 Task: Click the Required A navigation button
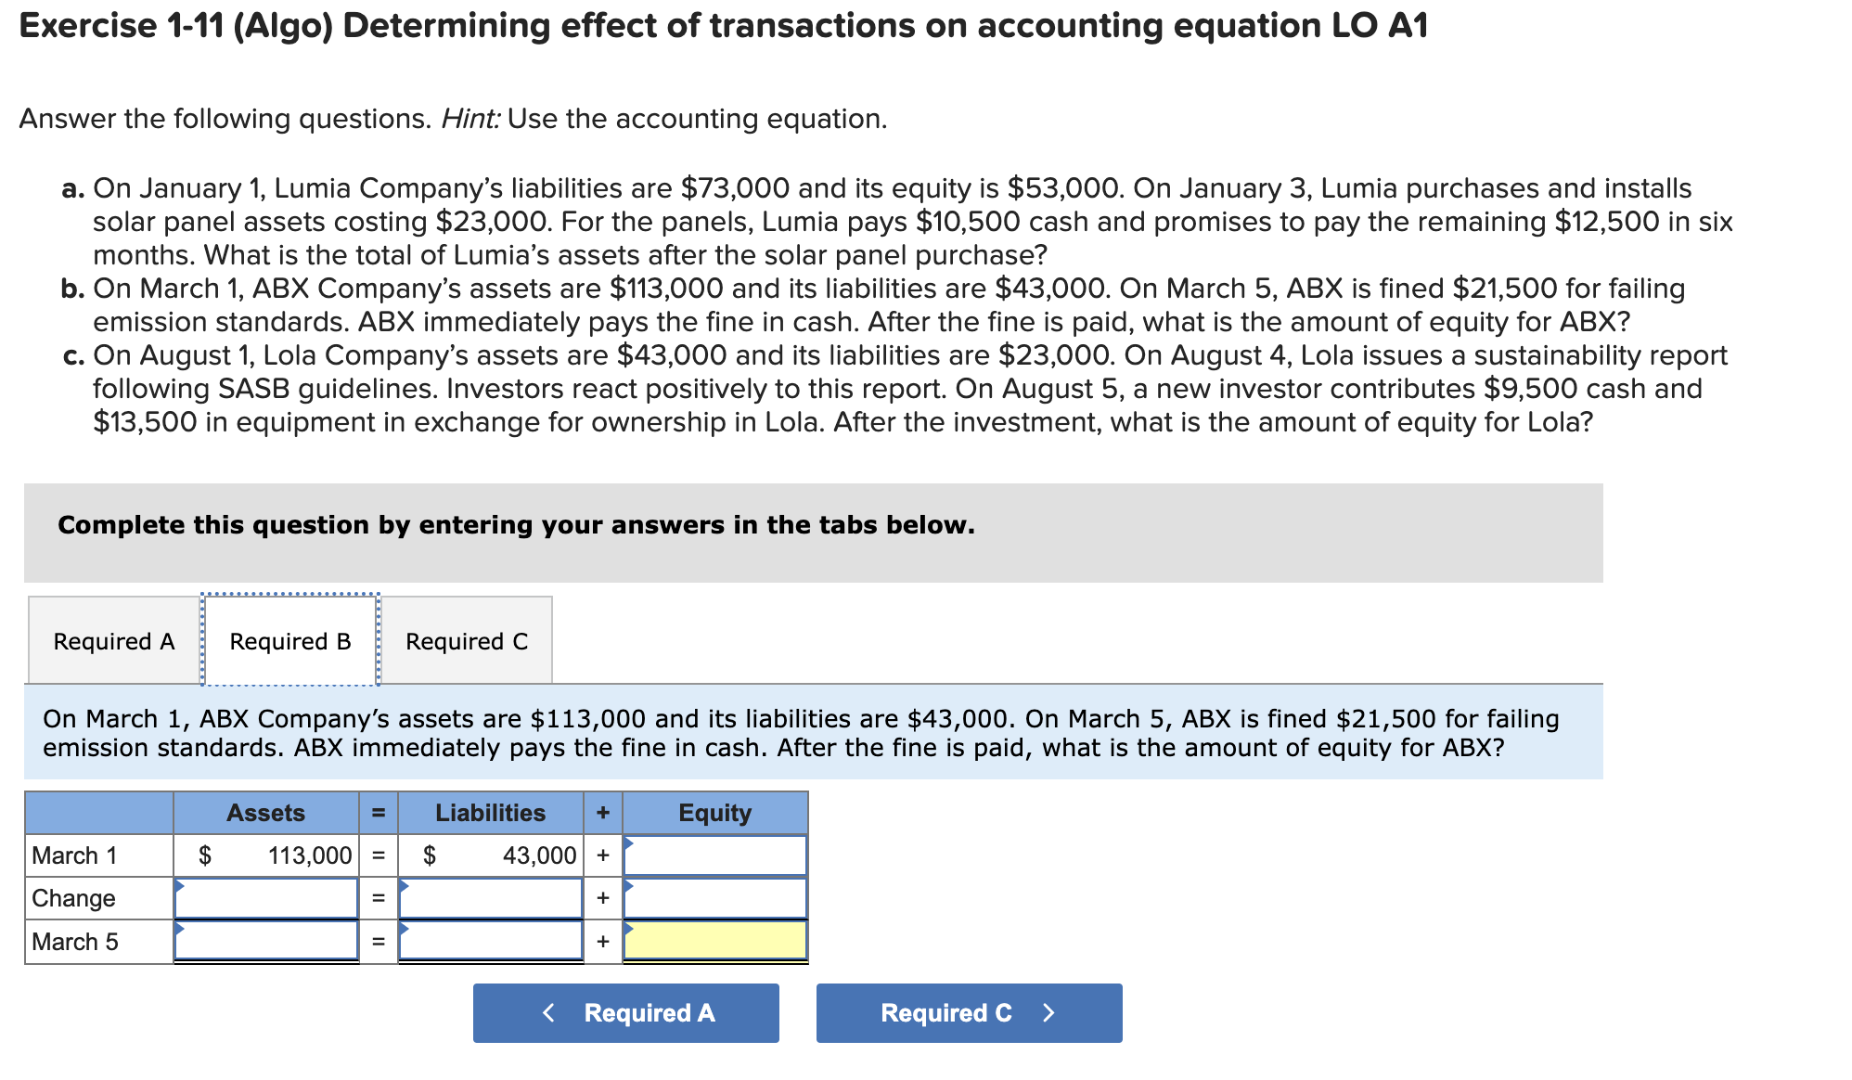(x=626, y=1013)
